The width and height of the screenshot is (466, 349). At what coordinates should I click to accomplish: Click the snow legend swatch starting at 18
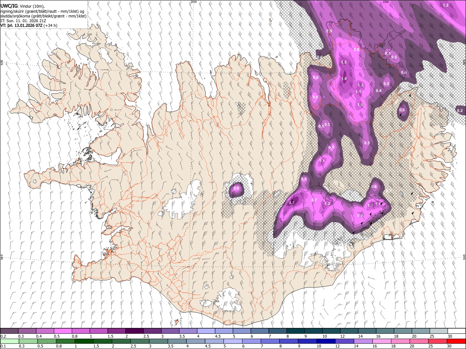coord(402,331)
